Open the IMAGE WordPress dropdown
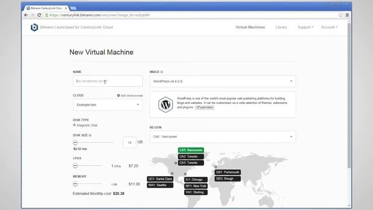 [x=223, y=81]
